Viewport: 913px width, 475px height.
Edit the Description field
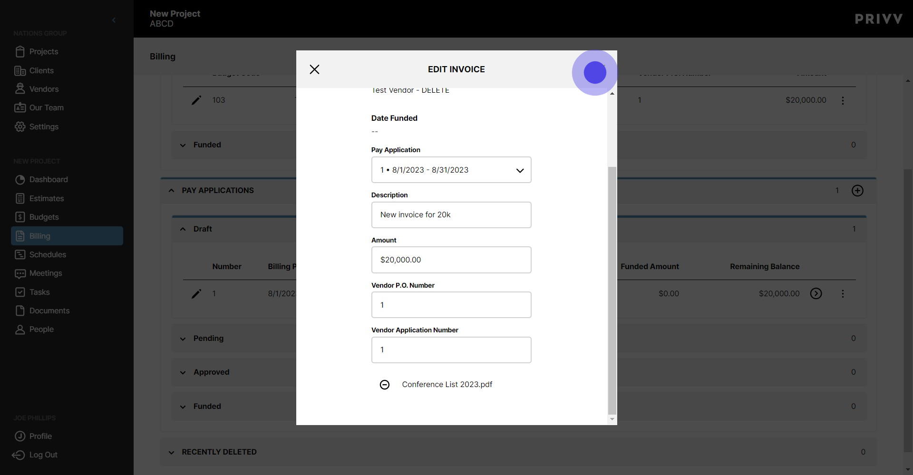tap(451, 215)
